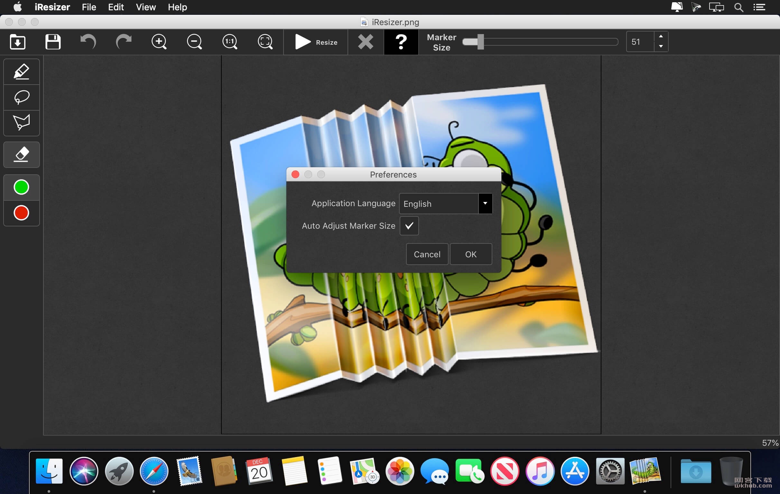This screenshot has width=780, height=494.
Task: Click the Marker Size value field 51
Action: pos(640,42)
